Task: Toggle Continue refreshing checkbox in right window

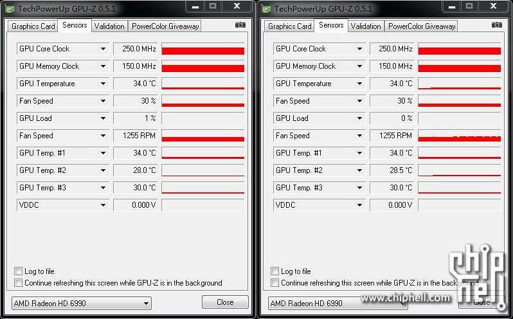Action: tap(275, 283)
